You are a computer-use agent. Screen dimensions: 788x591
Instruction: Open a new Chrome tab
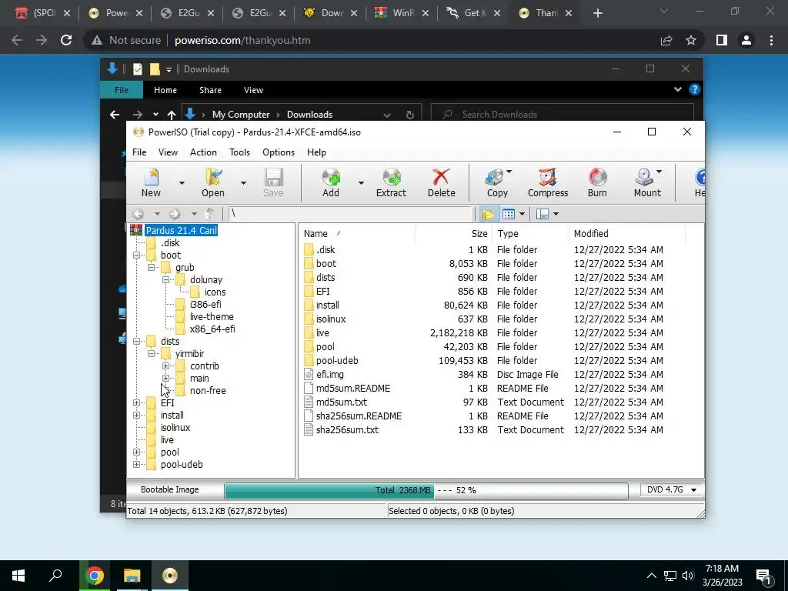click(x=597, y=13)
